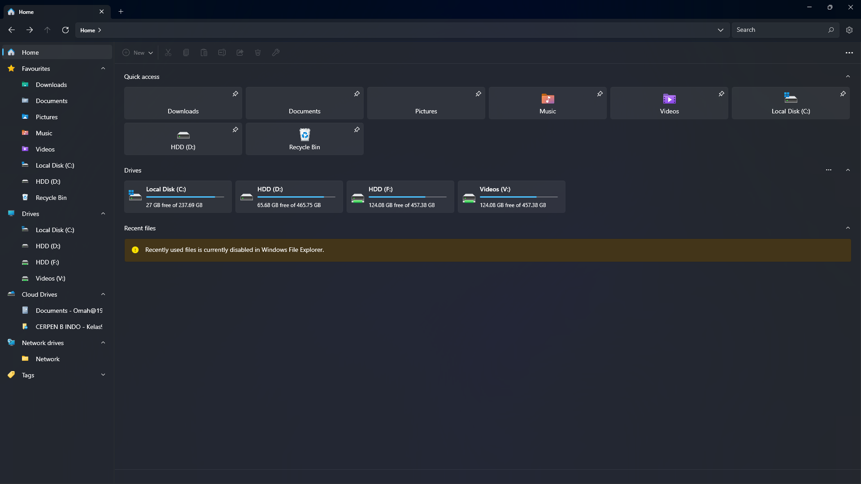
Task: Collapse the Favourites sidebar section
Action: tap(103, 69)
